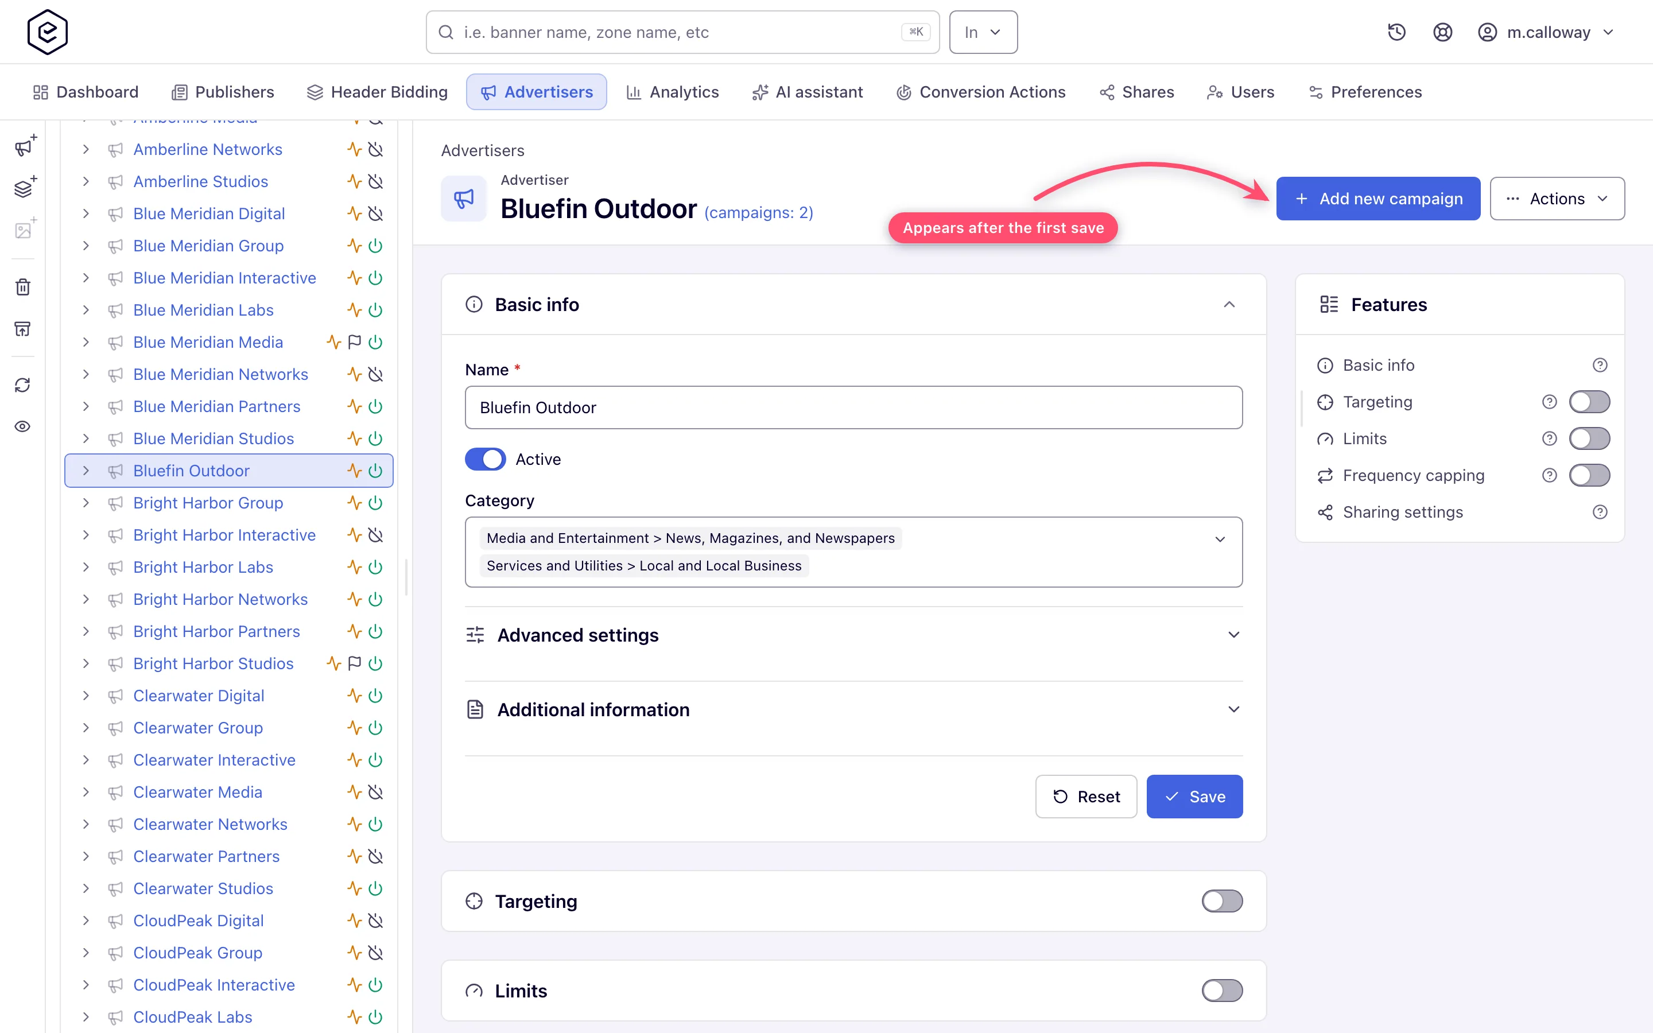1653x1033 pixels.
Task: Click the flag icon on Blue Meridian Media
Action: 355,342
